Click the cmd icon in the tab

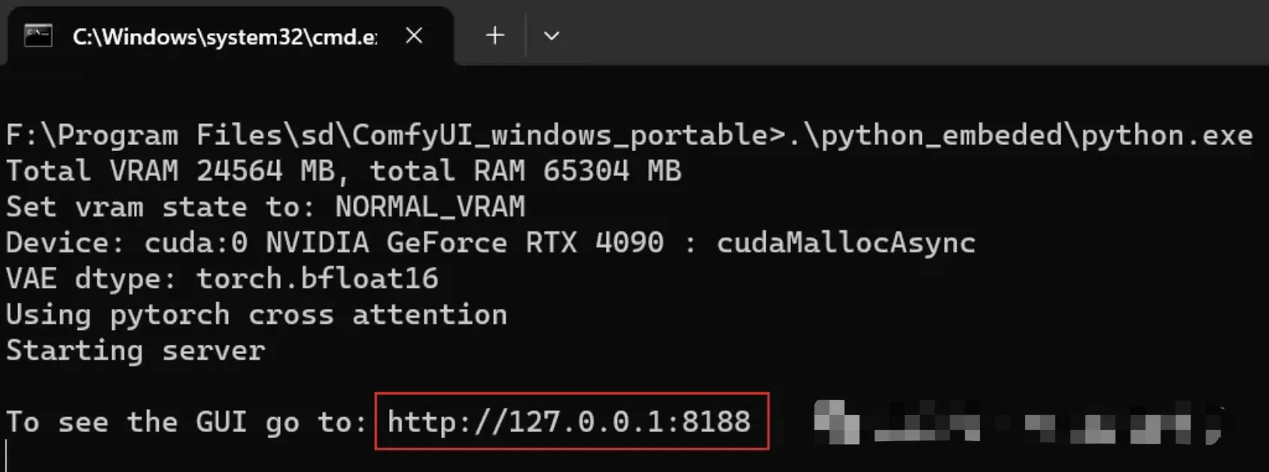(38, 35)
